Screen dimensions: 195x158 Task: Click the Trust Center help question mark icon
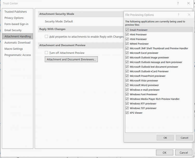178,3
